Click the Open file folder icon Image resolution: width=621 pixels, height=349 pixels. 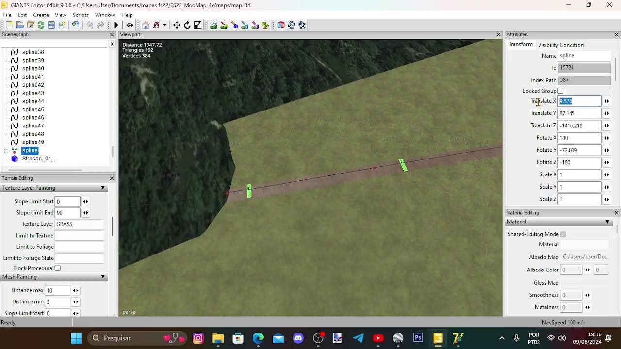(x=20, y=25)
